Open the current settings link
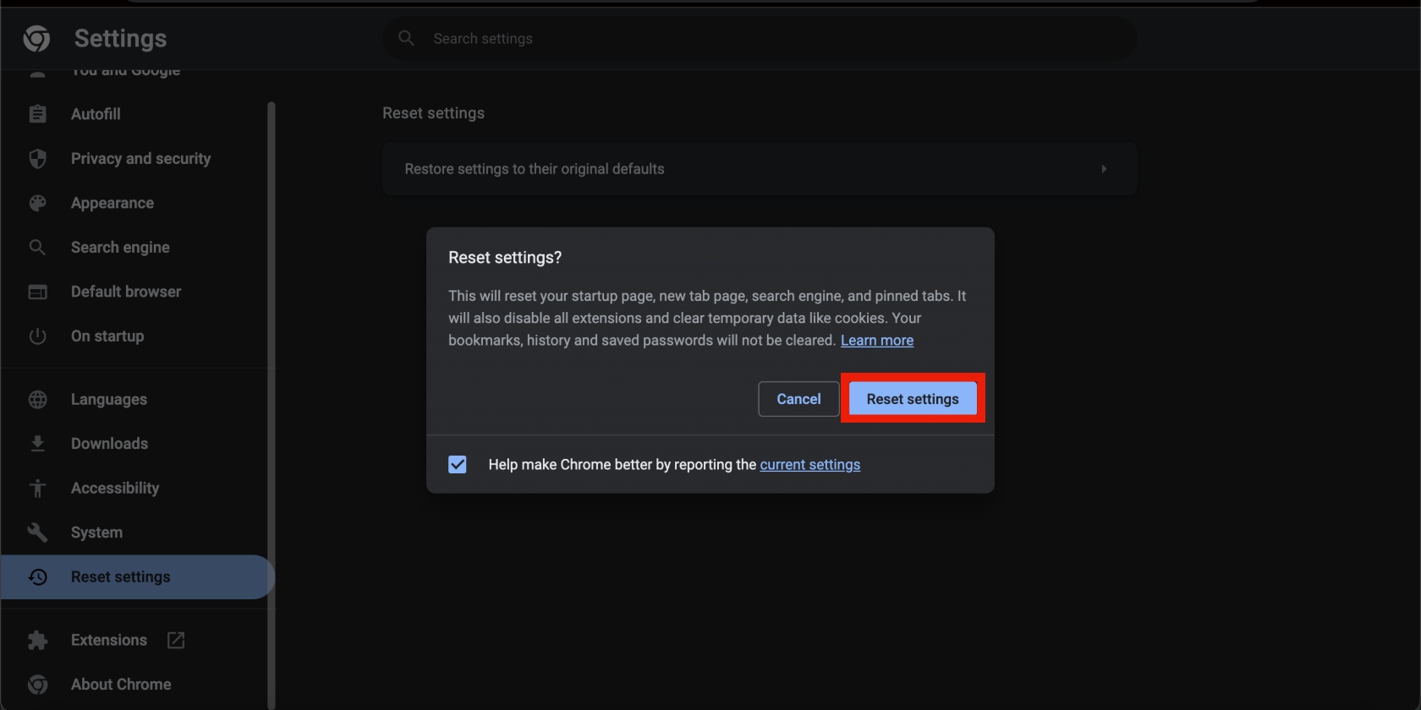The image size is (1421, 710). (809, 464)
